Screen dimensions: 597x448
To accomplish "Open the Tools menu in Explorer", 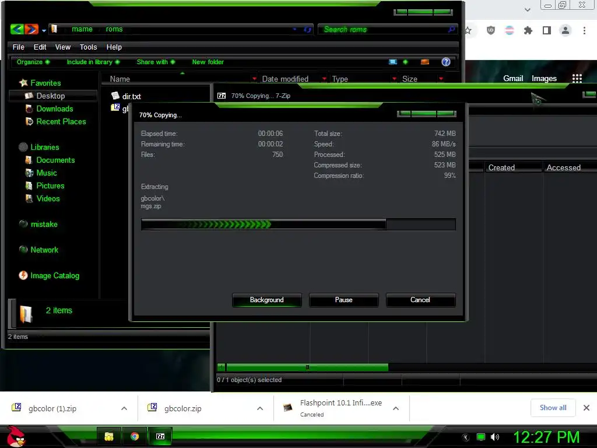I will pyautogui.click(x=89, y=47).
